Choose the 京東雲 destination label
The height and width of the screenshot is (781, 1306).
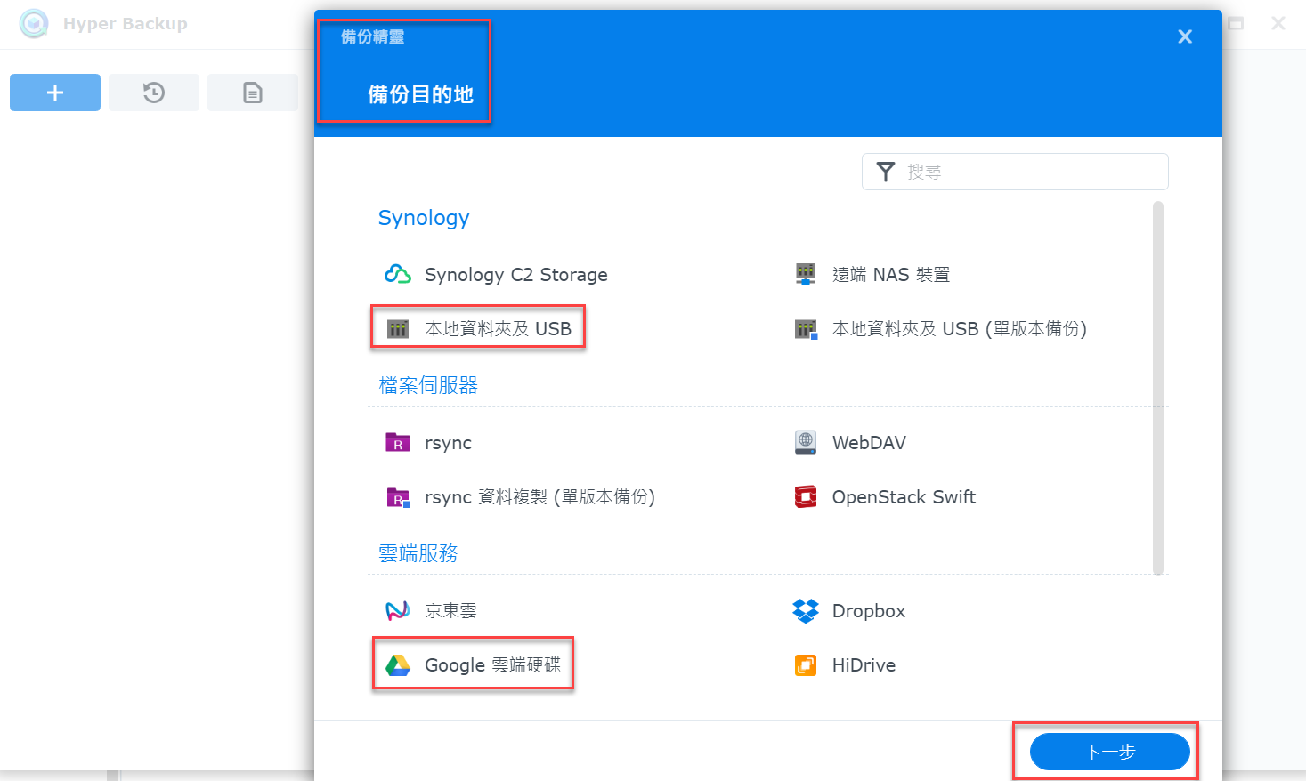[x=451, y=611]
